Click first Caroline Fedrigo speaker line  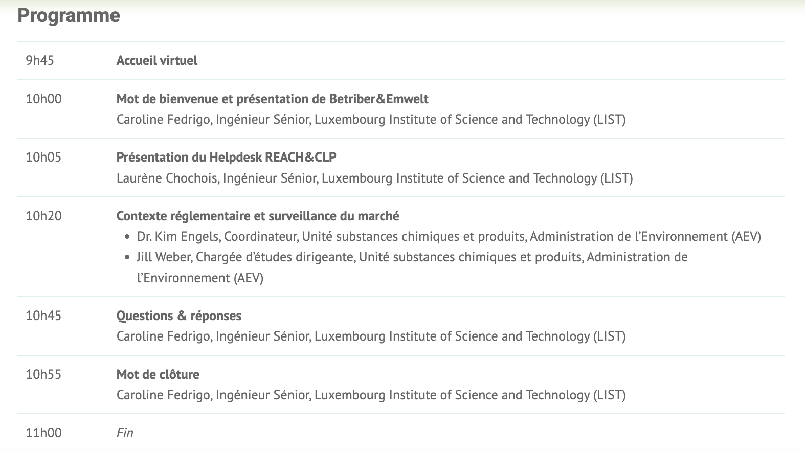(371, 119)
